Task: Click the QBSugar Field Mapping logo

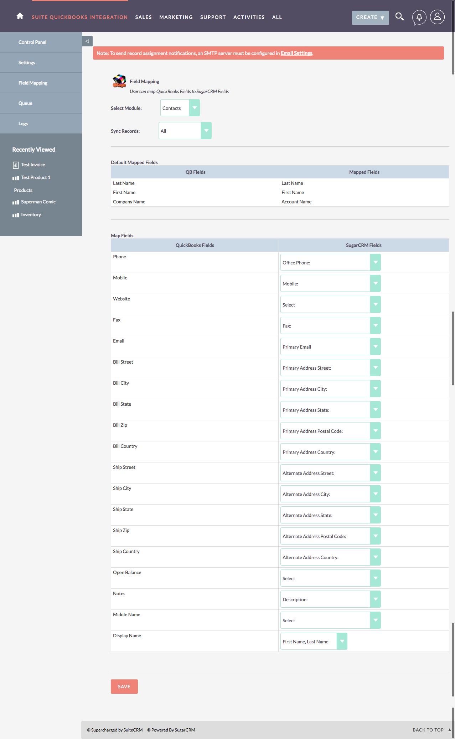Action: pos(119,81)
